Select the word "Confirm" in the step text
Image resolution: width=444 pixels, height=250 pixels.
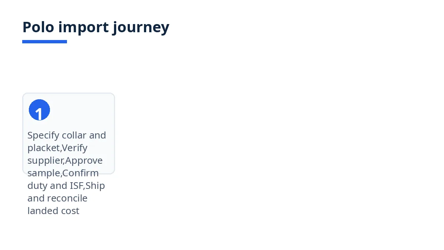point(81,173)
